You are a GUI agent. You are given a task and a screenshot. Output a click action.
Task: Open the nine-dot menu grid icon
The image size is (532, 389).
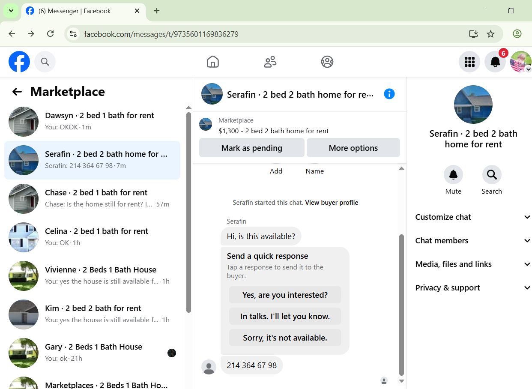(x=469, y=62)
